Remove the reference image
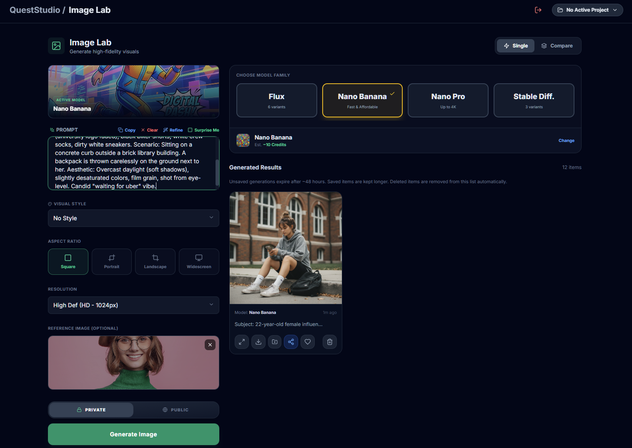 coord(210,345)
